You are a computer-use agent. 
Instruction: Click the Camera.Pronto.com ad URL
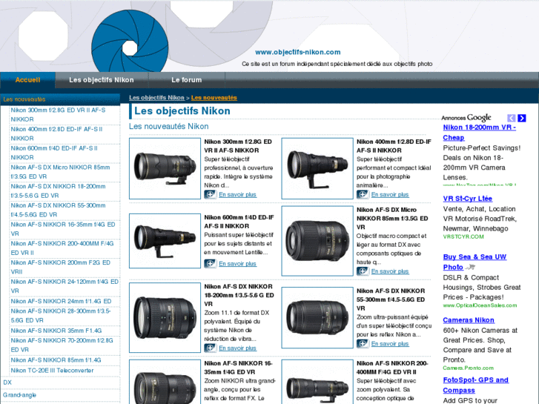coord(468,368)
